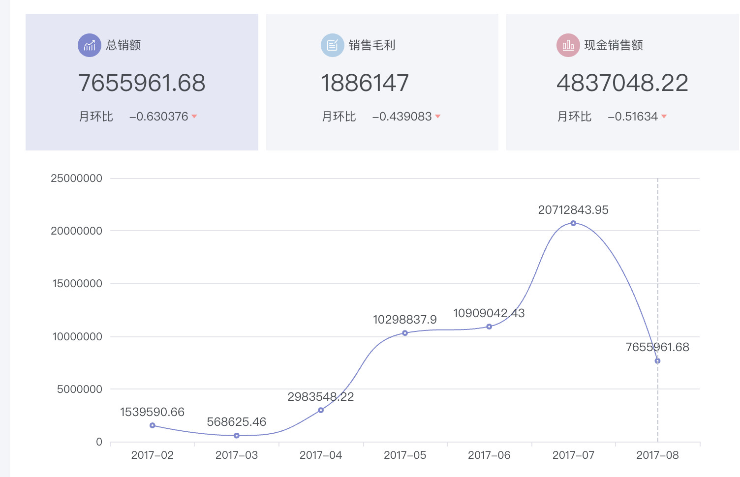This screenshot has height=477, width=740.
Task: Click the red down arrow beside -0.51634
Action: [x=664, y=117]
